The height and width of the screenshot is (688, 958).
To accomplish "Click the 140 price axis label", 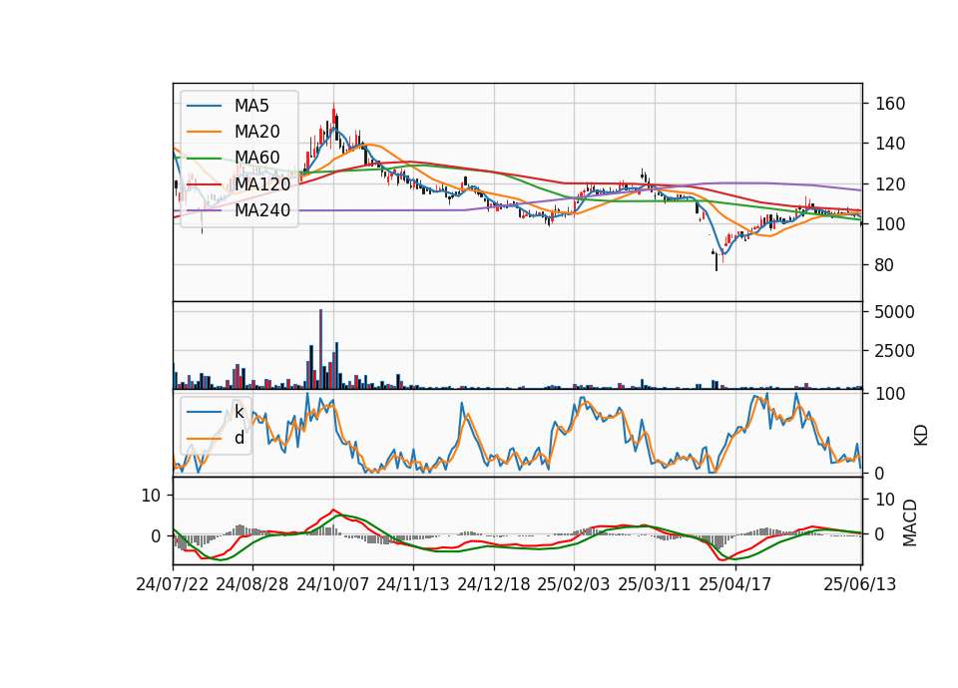I will pos(890,144).
